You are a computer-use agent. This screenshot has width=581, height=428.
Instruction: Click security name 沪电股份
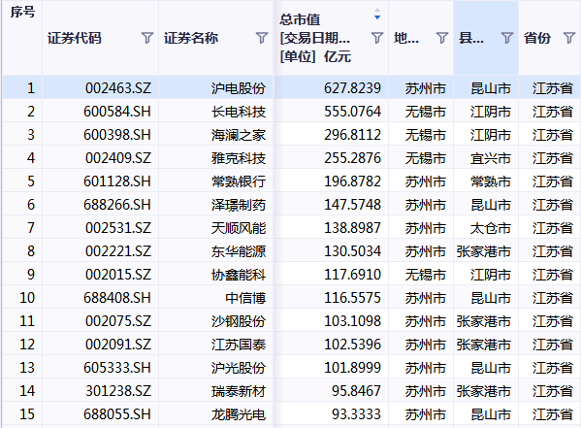click(239, 88)
